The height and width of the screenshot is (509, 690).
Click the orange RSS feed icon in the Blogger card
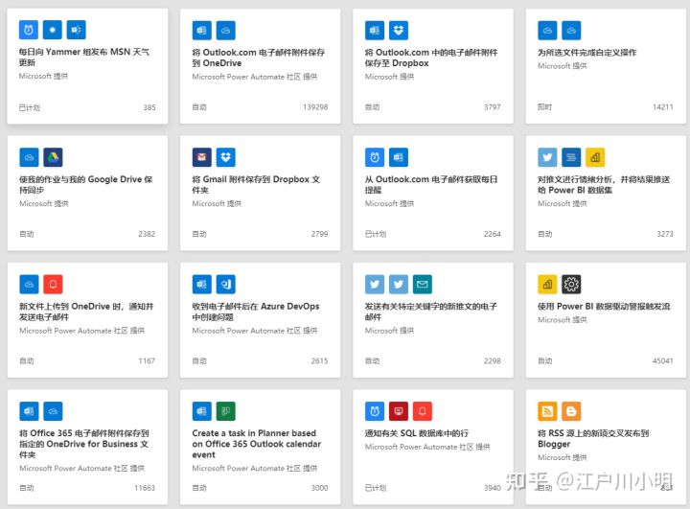547,411
